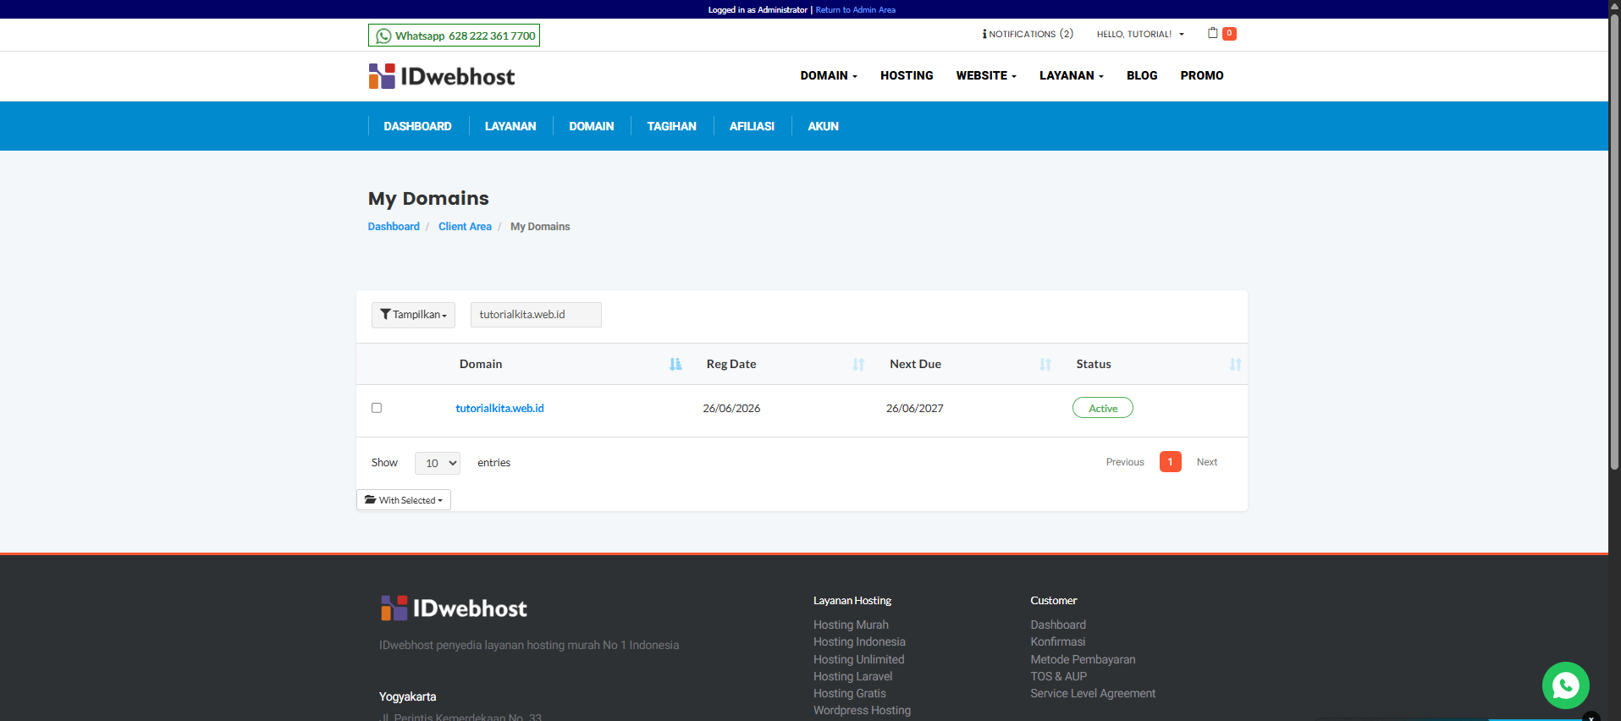Click the IDwebhost header logo
1621x721 pixels.
pyautogui.click(x=441, y=76)
